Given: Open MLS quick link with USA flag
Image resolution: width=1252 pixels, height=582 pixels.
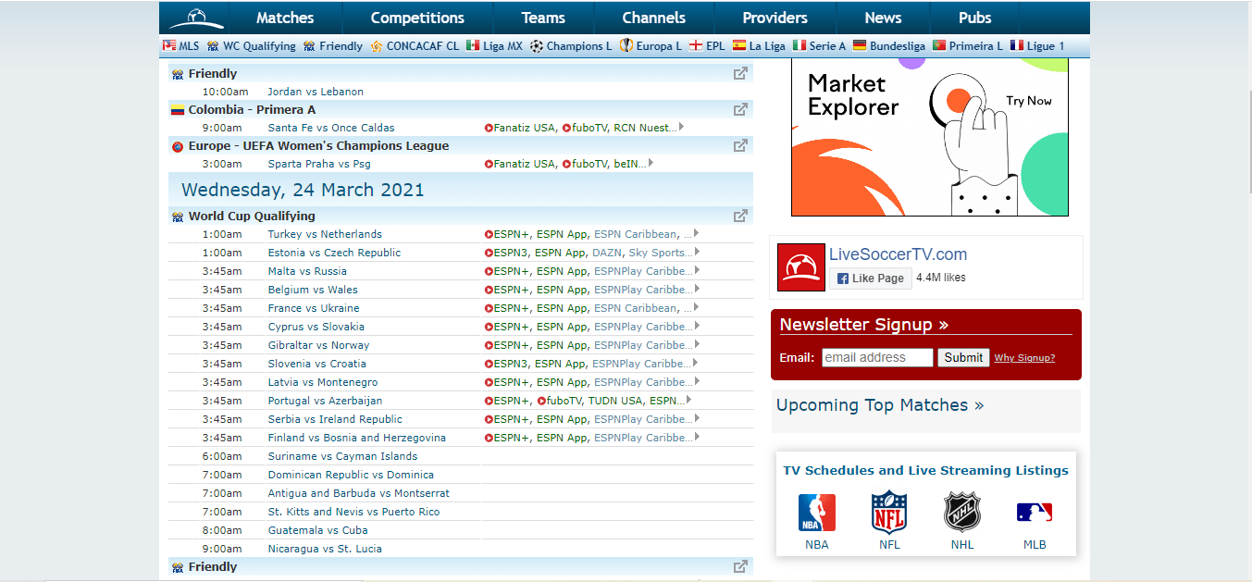Looking at the screenshot, I should [x=180, y=46].
